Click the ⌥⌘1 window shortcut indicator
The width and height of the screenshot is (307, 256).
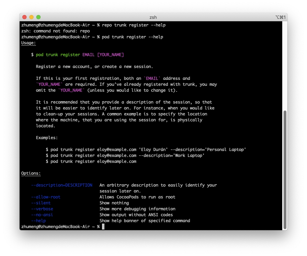pos(280,17)
